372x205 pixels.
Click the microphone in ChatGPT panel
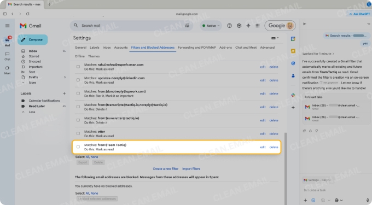(368, 200)
